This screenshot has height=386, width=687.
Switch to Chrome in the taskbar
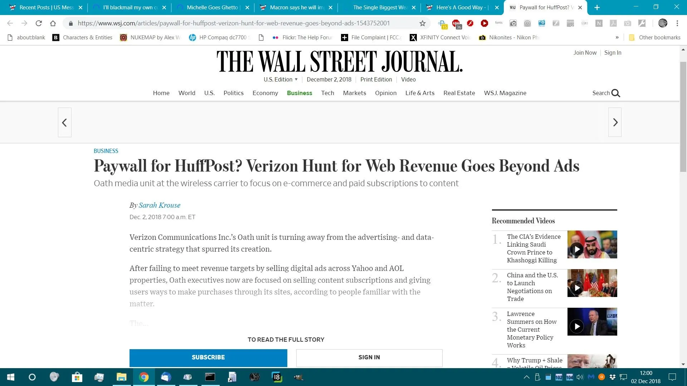pos(144,377)
